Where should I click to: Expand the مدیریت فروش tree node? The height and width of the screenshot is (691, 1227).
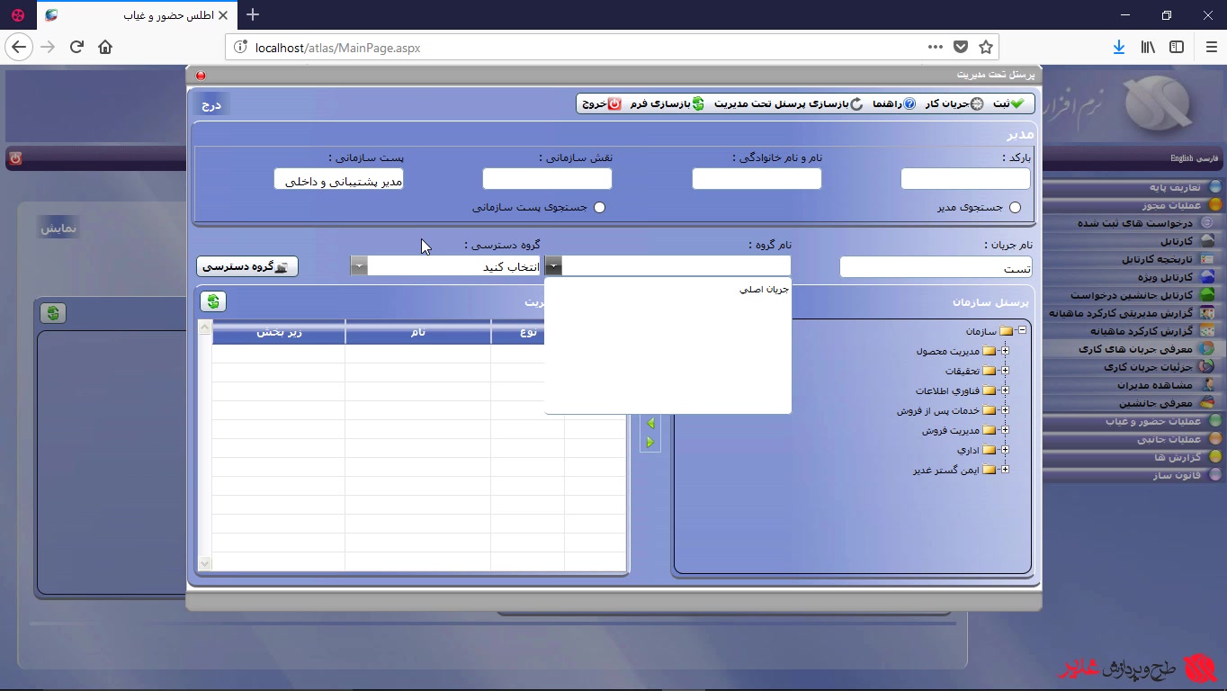(x=1005, y=430)
